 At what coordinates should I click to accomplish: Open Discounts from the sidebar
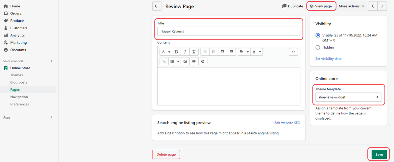[x=18, y=50]
